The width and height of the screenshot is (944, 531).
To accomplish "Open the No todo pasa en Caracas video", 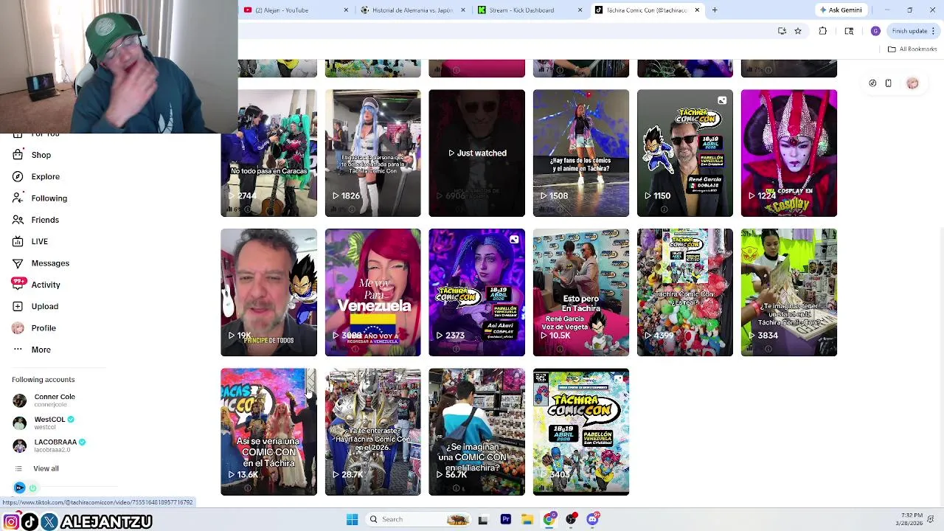I will click(268, 153).
